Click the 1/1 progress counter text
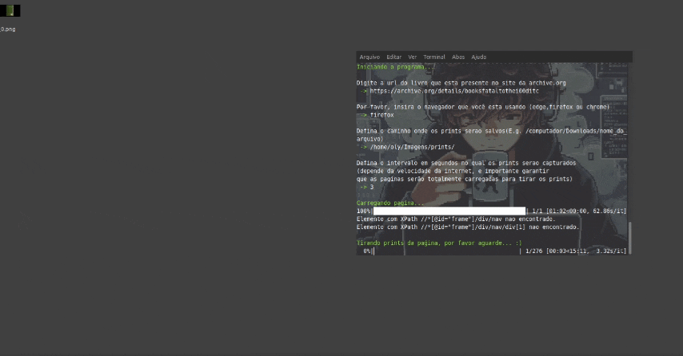 pyautogui.click(x=537, y=212)
